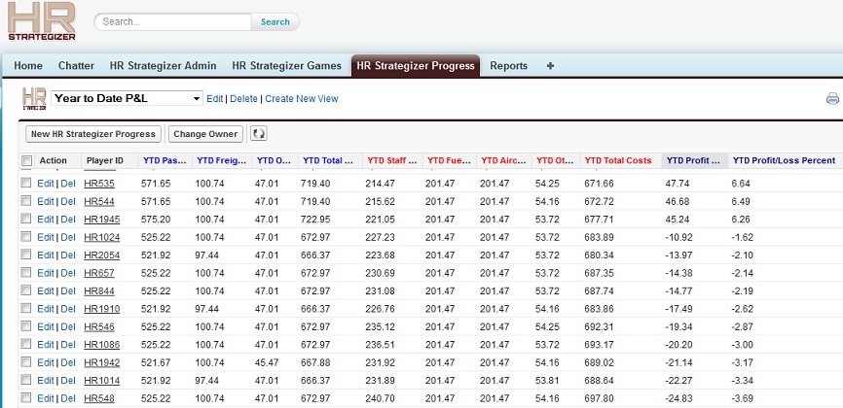This screenshot has width=843, height=408.
Task: Click Create New View link
Action: (x=302, y=99)
